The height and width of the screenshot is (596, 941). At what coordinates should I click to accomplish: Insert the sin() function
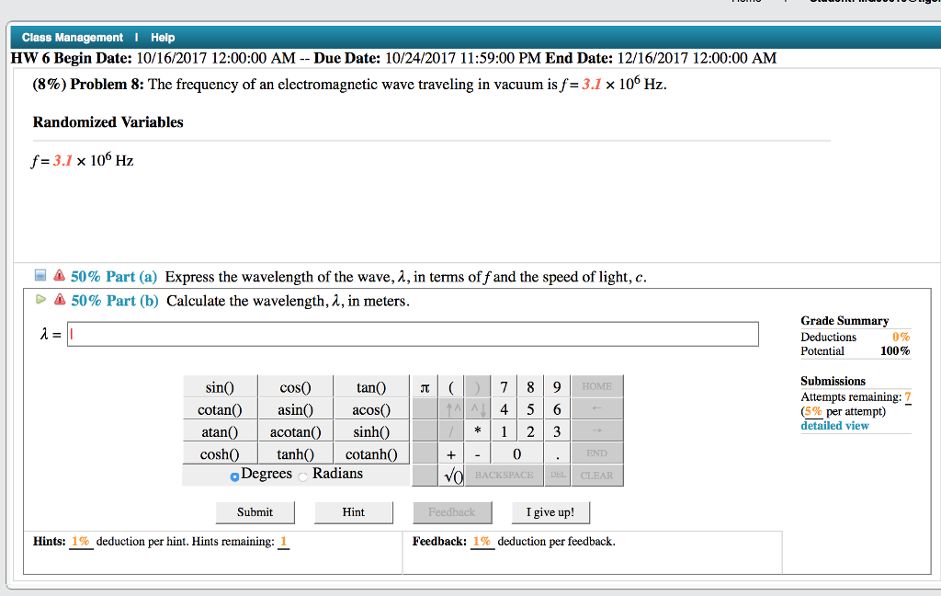pos(220,387)
